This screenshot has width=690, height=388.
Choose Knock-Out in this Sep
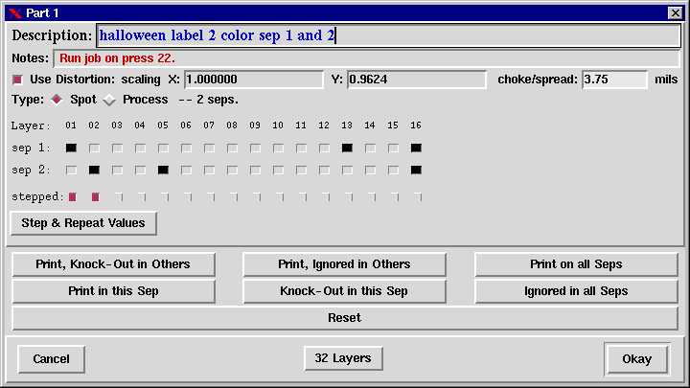pos(344,291)
